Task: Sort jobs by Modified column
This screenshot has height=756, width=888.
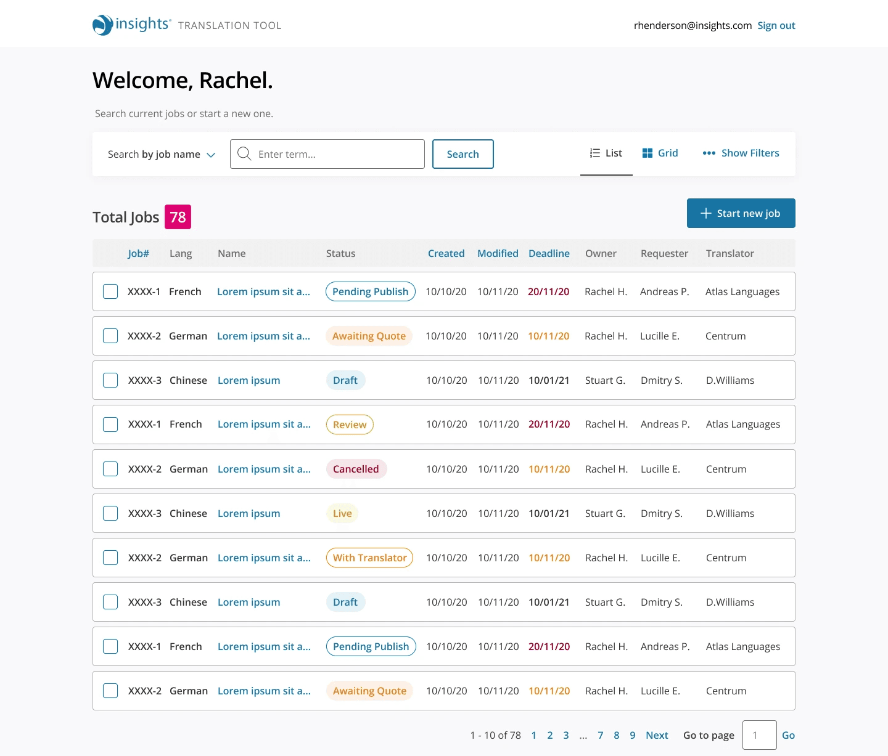Action: point(498,253)
